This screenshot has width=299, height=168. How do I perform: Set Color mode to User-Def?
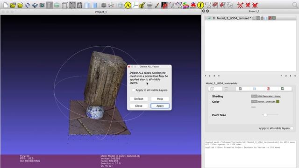[271, 102]
